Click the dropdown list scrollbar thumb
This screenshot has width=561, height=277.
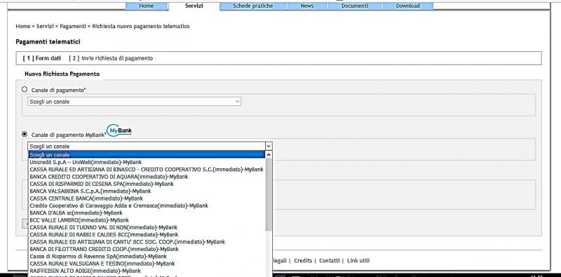(x=269, y=194)
